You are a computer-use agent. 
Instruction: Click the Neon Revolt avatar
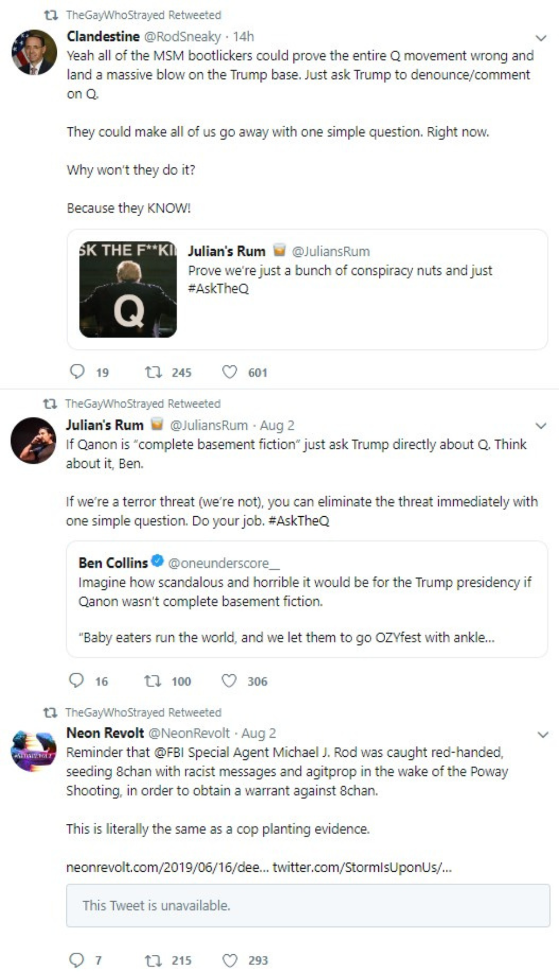34,751
